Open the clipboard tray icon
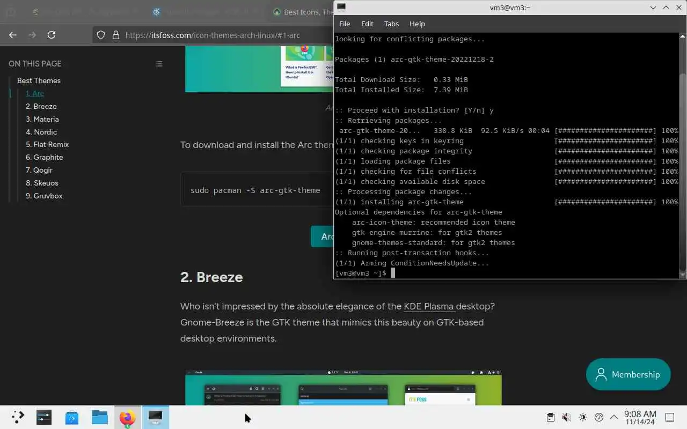This screenshot has width=687, height=429. click(550, 417)
